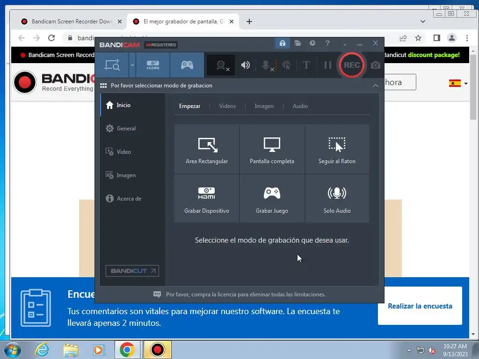The height and width of the screenshot is (359, 479).
Task: Open Windows Start menu
Action: [x=13, y=350]
